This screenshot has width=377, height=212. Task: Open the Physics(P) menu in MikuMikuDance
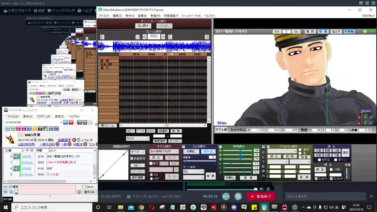pyautogui.click(x=171, y=16)
